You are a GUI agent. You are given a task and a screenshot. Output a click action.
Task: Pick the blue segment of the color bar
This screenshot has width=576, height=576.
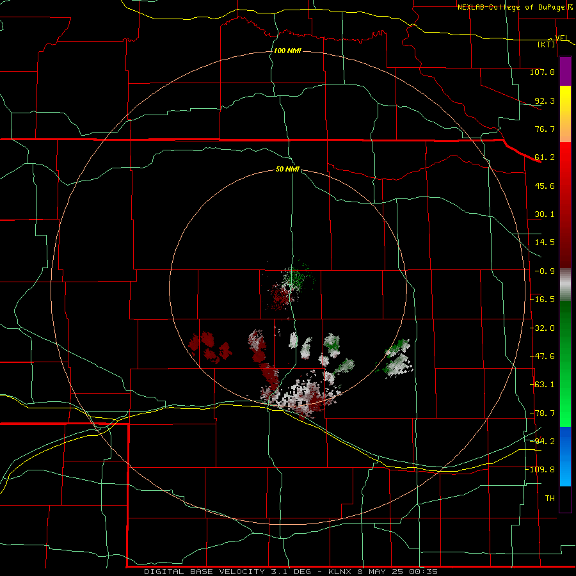coord(565,456)
